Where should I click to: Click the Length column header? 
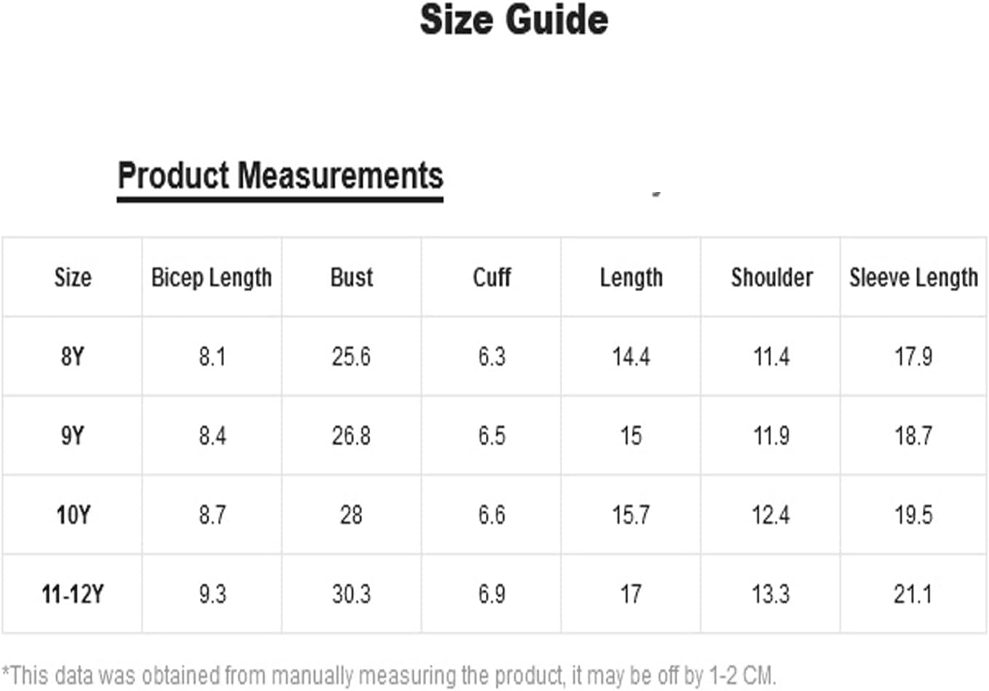tap(631, 277)
